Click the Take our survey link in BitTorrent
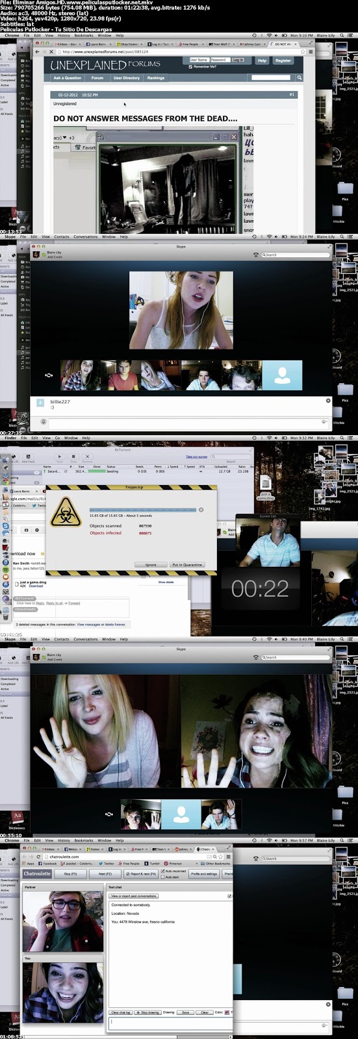 (197, 457)
